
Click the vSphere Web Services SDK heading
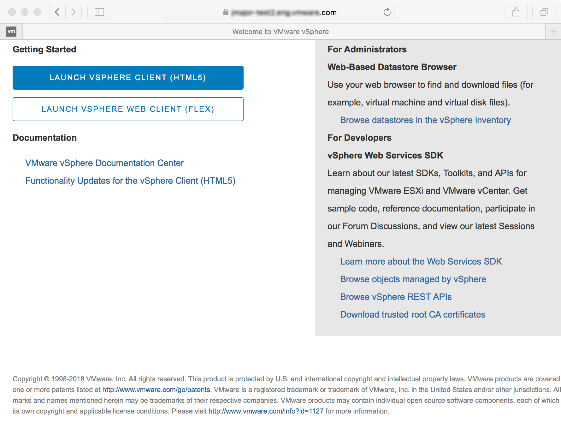point(385,155)
